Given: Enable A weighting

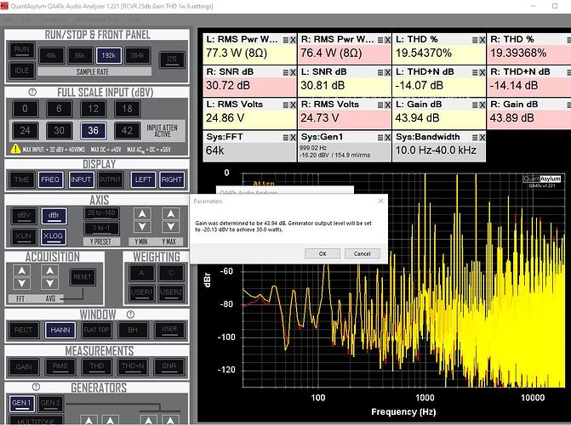Looking at the screenshot, I should click(x=141, y=273).
